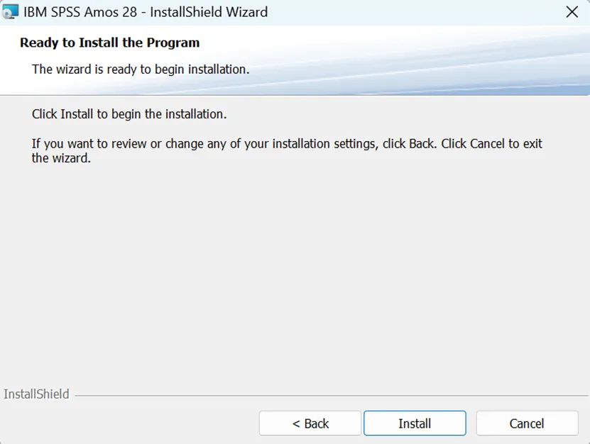Click the 'Click Install to begin the installation' sentence
590x444 pixels.
click(x=129, y=114)
